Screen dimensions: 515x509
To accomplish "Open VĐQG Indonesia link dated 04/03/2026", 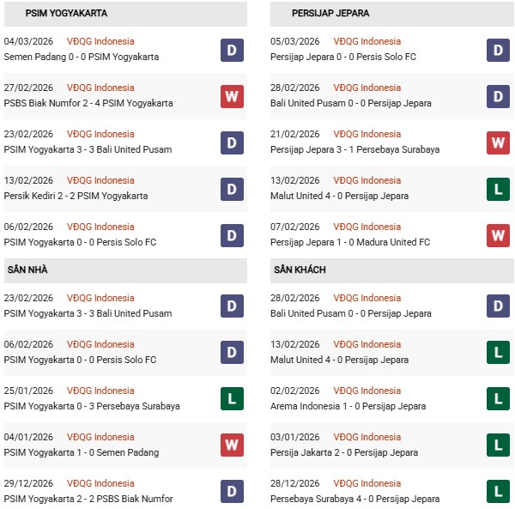I will pos(100,41).
